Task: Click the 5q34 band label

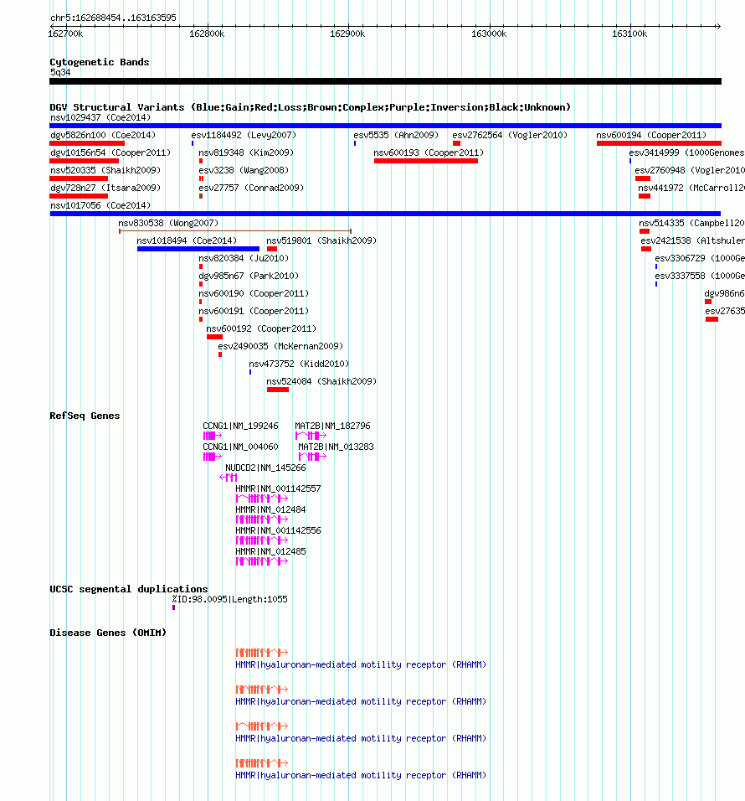Action: [x=60, y=73]
